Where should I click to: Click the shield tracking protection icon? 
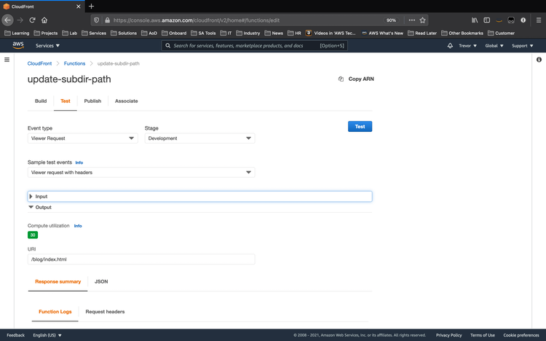coord(97,20)
